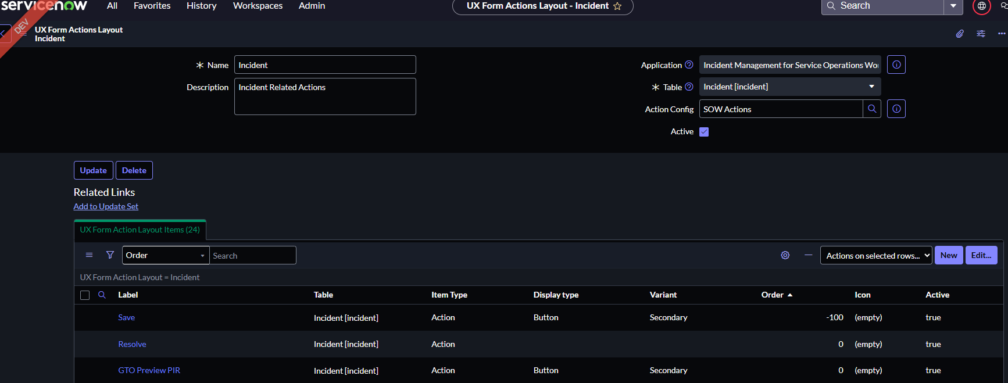Image resolution: width=1008 pixels, height=383 pixels.
Task: Show Action Config record info icon
Action: tap(896, 109)
